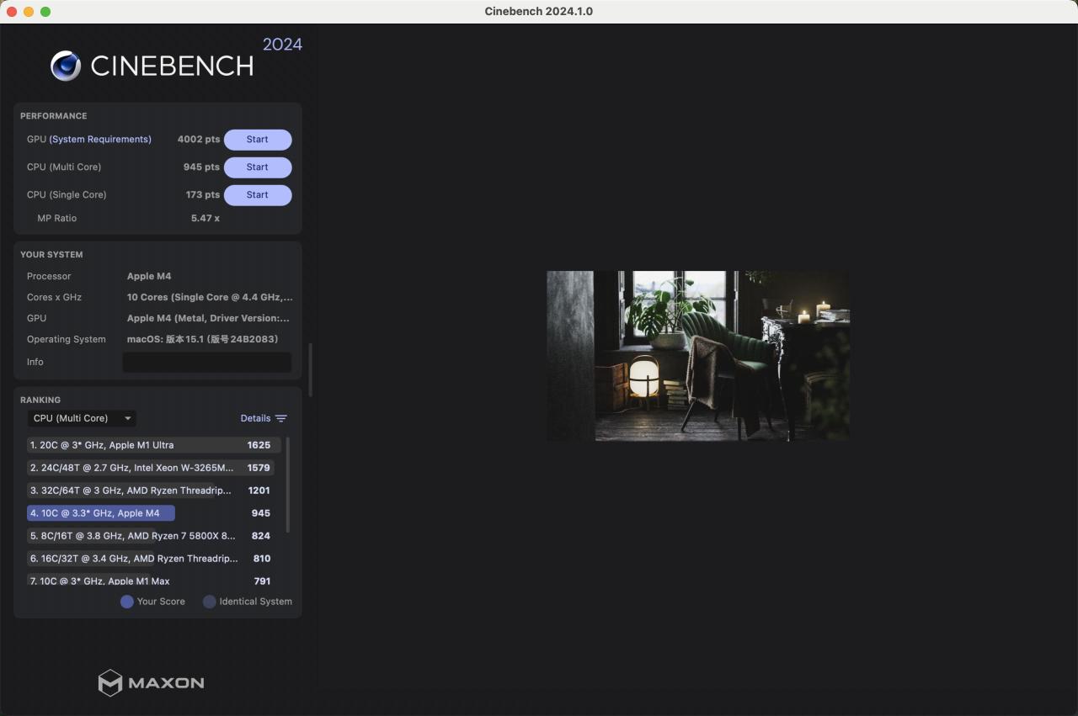Click the Operating System label
Screen dimensions: 1078x716
pos(67,340)
